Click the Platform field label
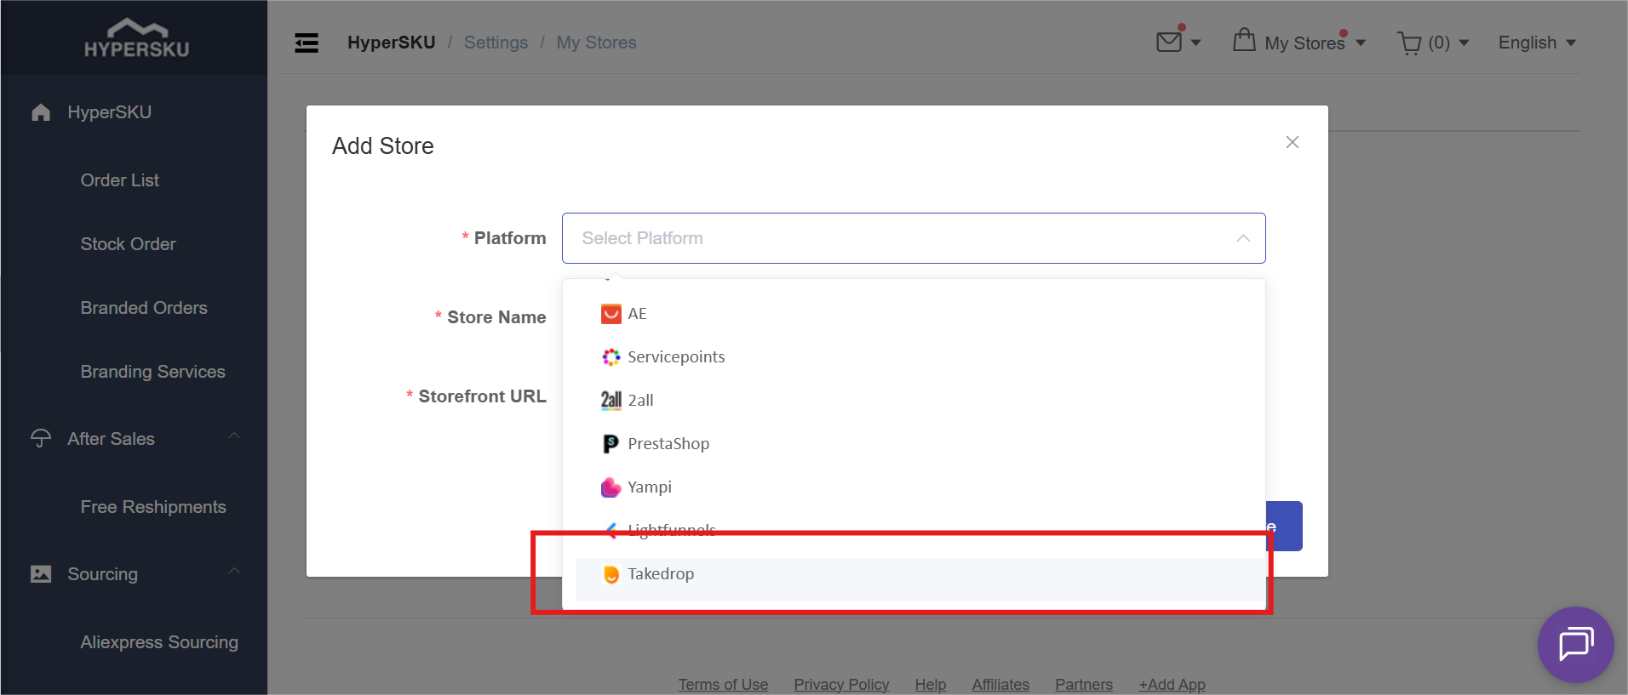Viewport: 1628px width, 695px height. point(510,238)
